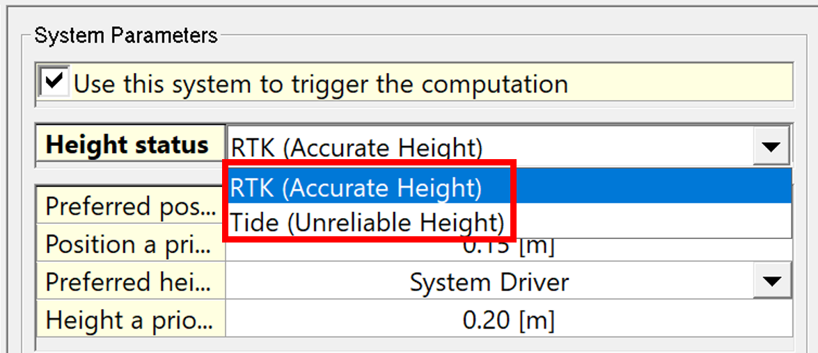The width and height of the screenshot is (818, 353).
Task: Click the Height status combo box field
Action: (487, 147)
